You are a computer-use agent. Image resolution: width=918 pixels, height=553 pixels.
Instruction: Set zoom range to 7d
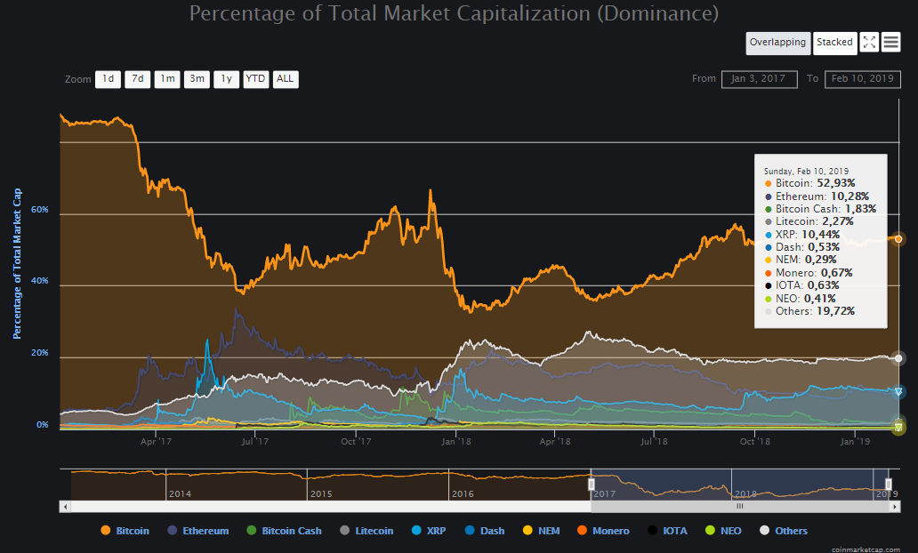pos(137,79)
